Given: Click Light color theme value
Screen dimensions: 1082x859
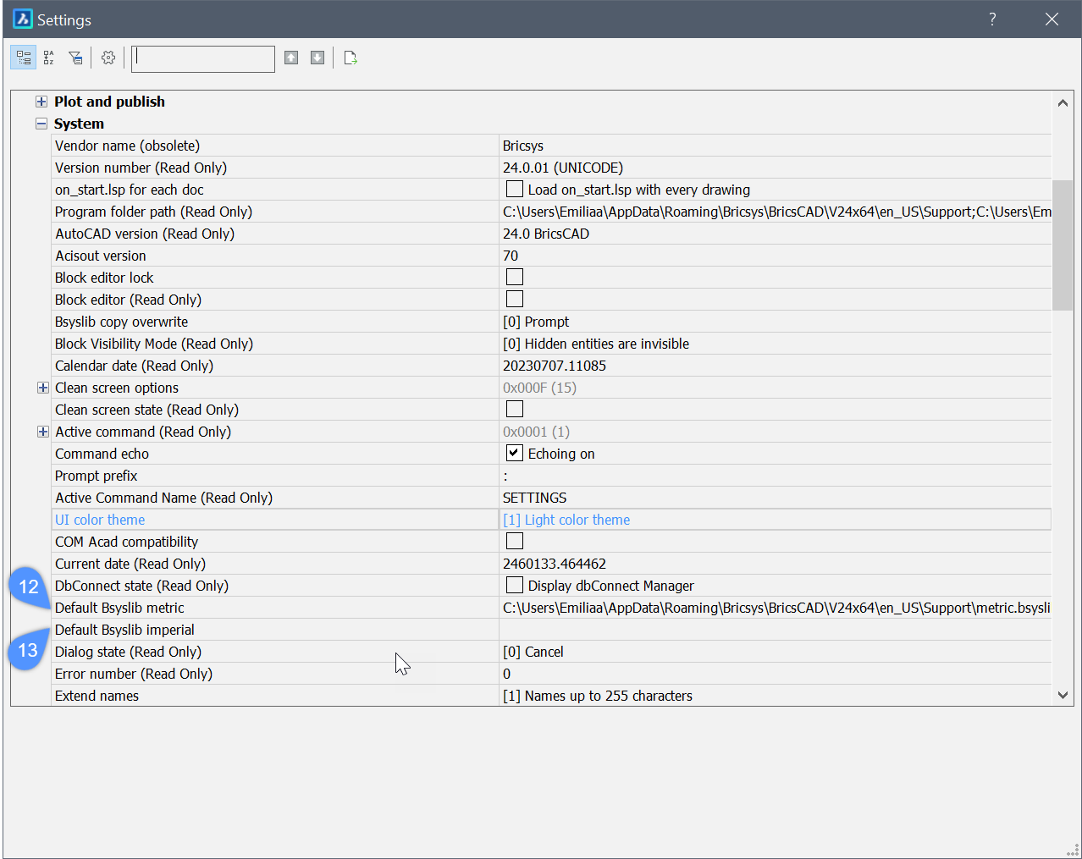Looking at the screenshot, I should pyautogui.click(x=577, y=520).
